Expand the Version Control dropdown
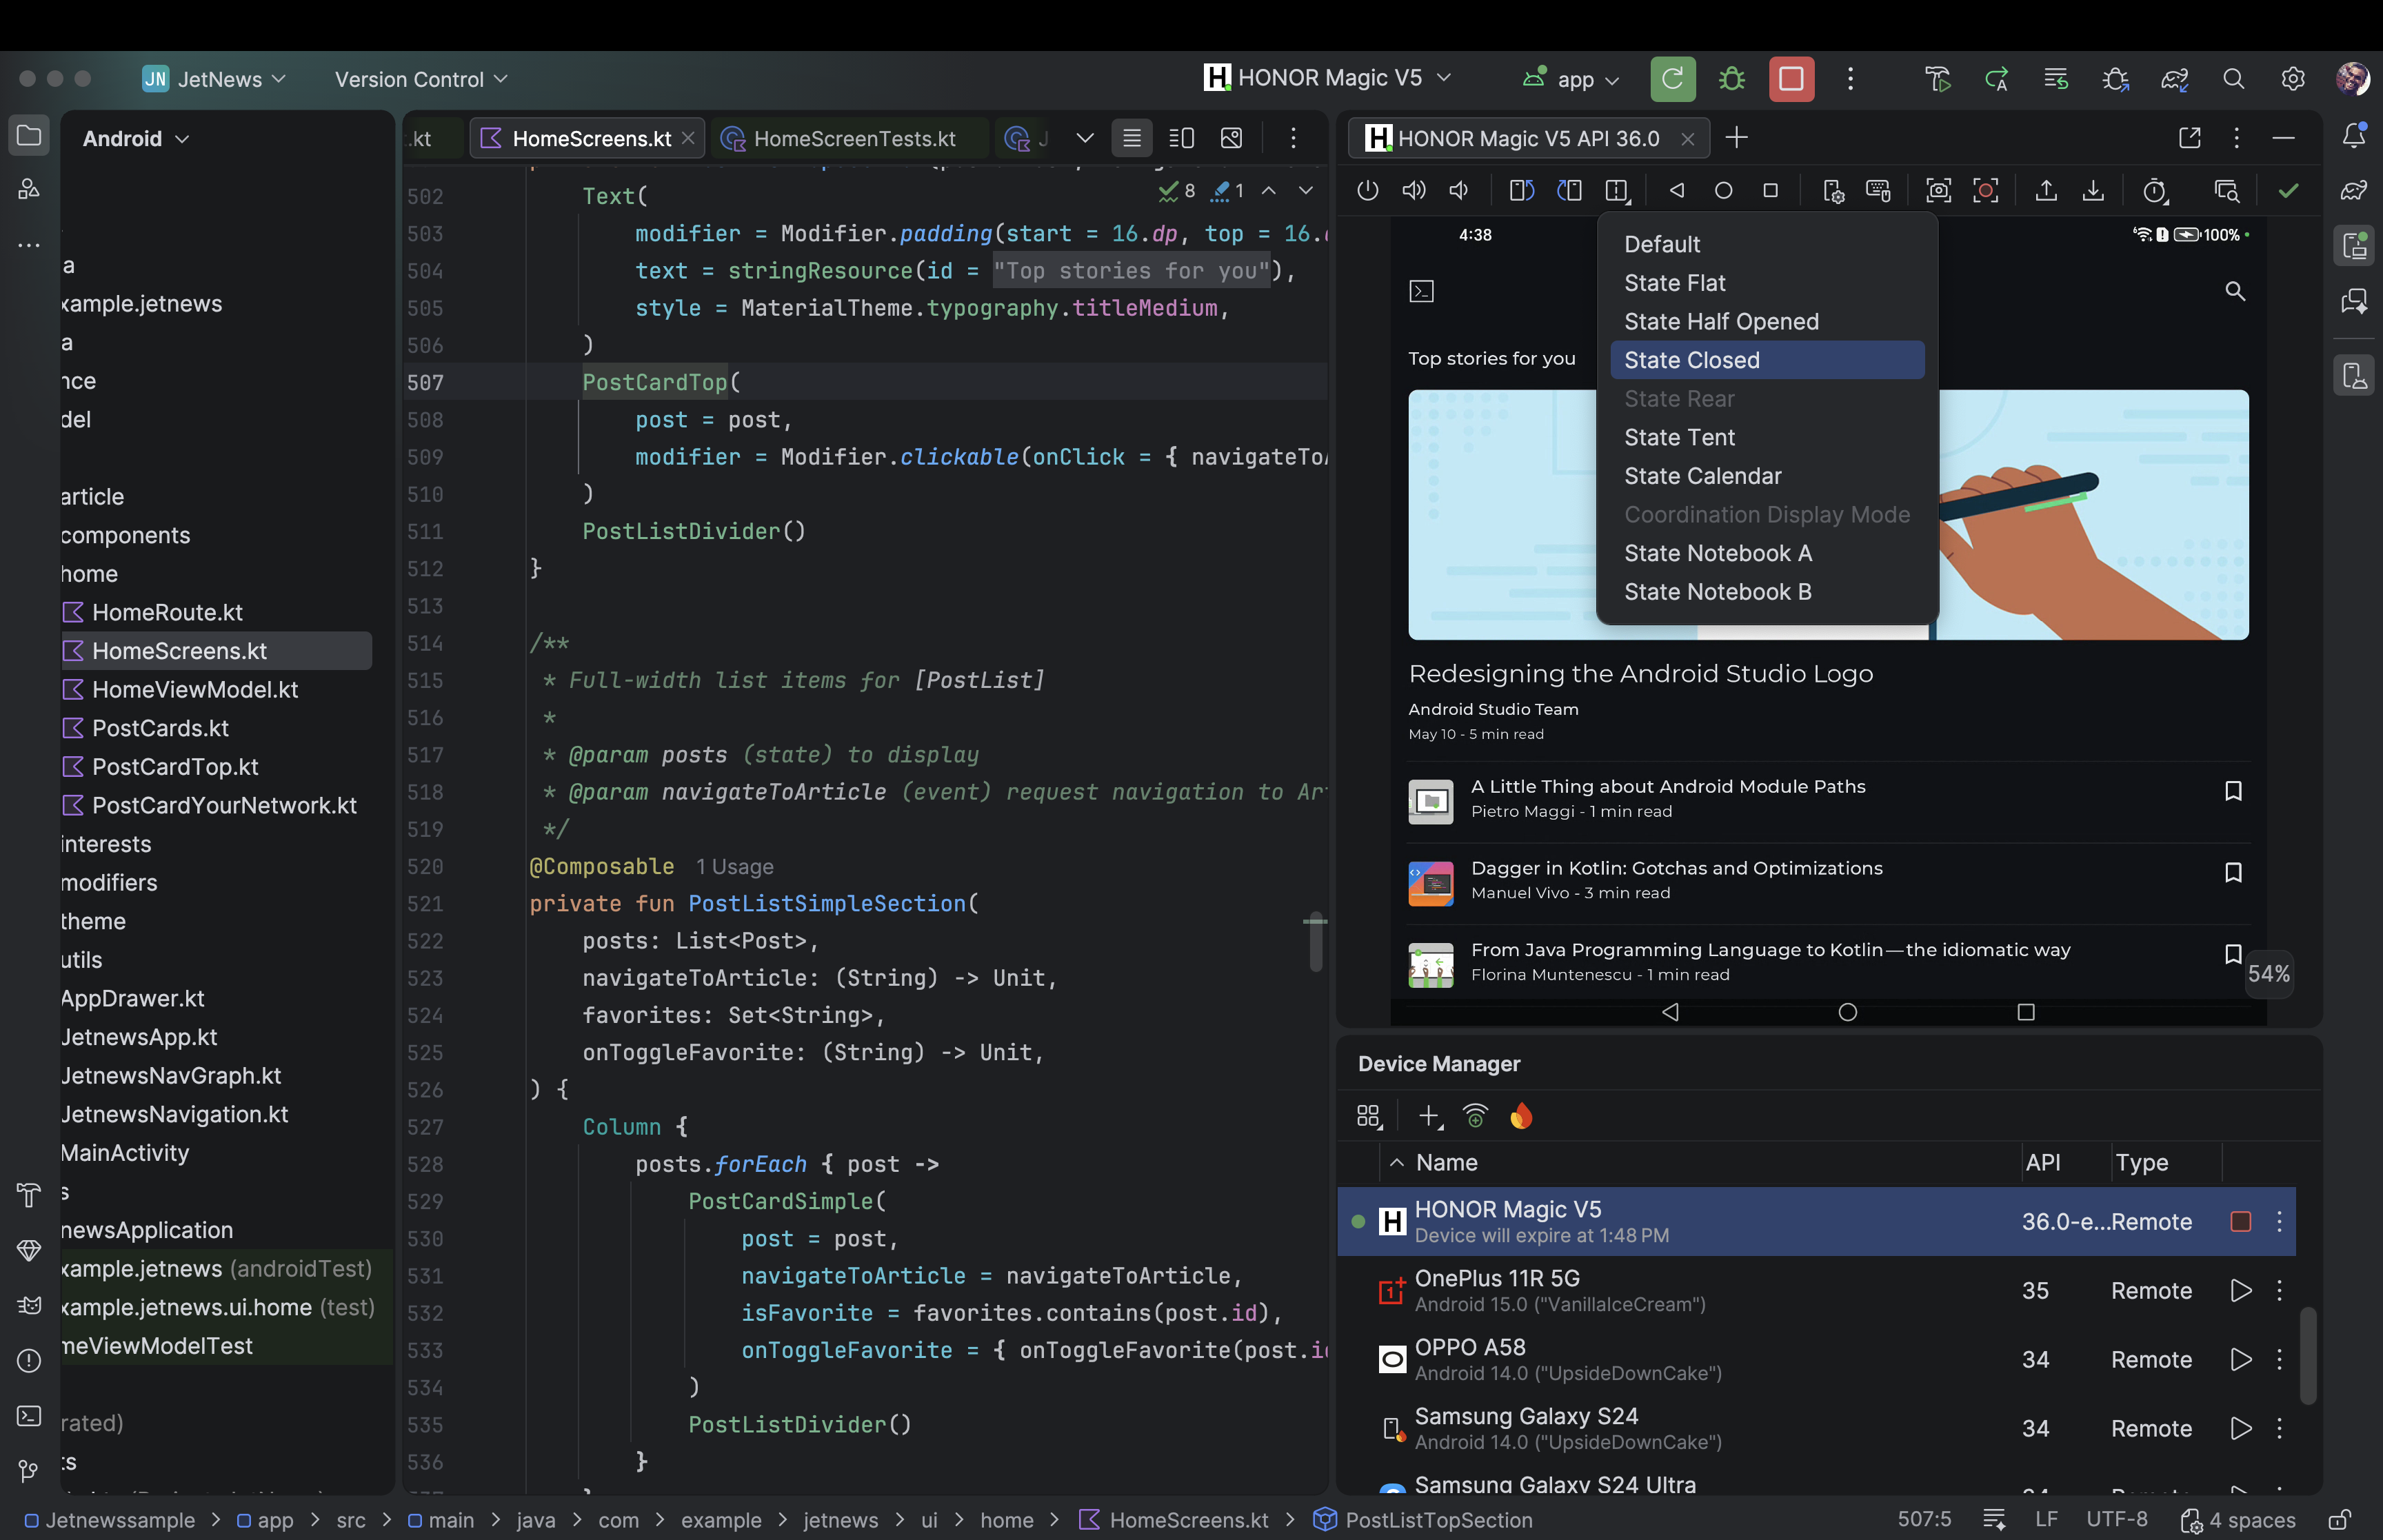Screen dimensions: 2383x1540 (421, 79)
